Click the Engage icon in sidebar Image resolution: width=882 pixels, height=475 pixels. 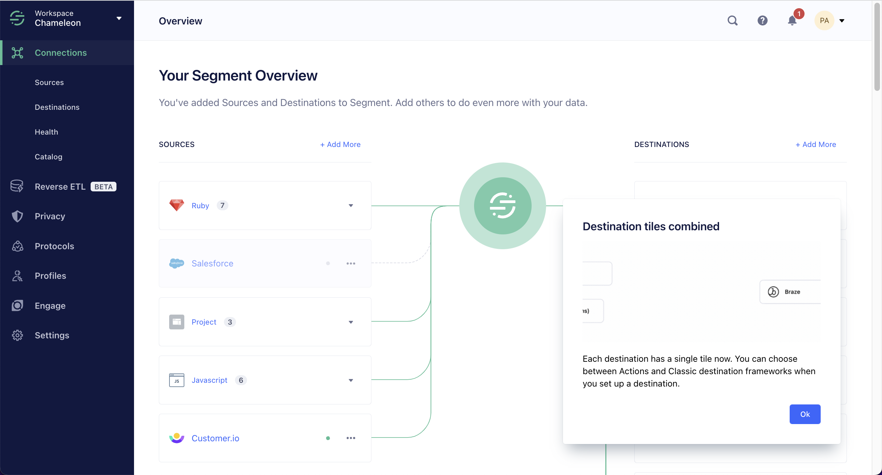[x=17, y=306]
